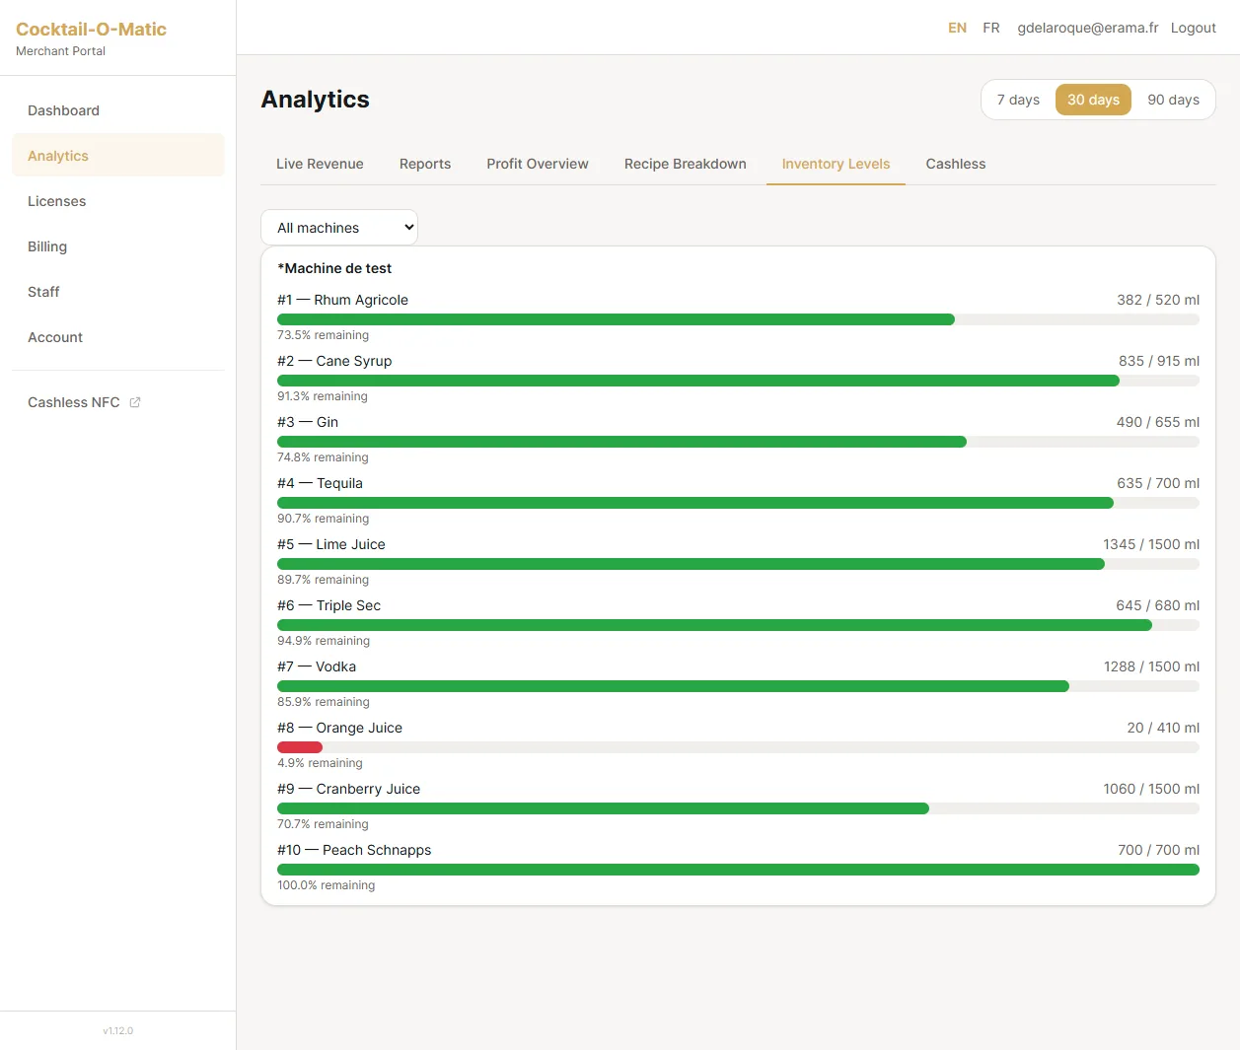The height and width of the screenshot is (1050, 1240).
Task: Select the Inventory Levels tab
Action: 836,164
